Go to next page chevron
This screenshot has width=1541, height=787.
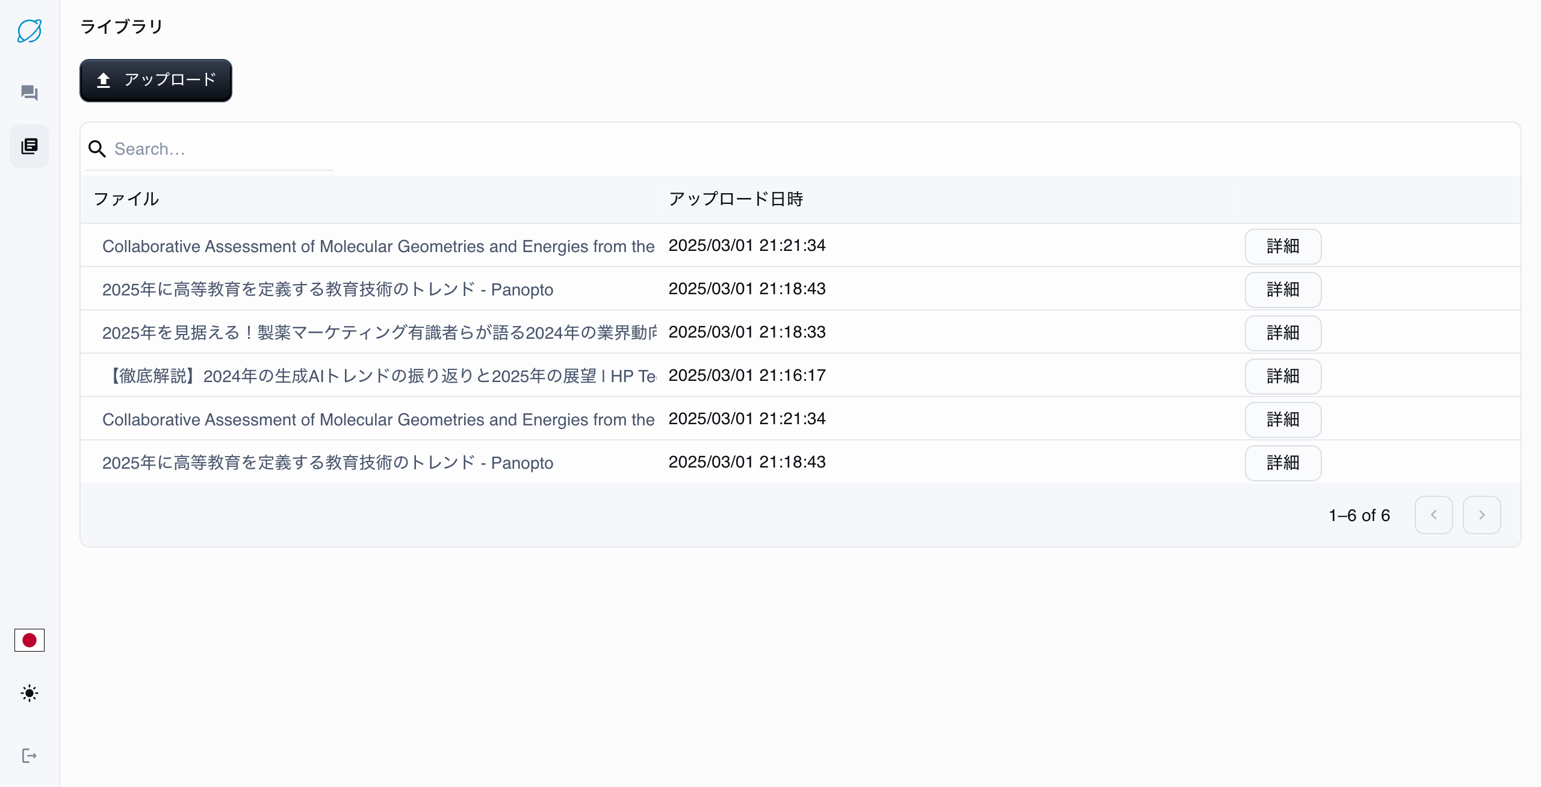1481,515
